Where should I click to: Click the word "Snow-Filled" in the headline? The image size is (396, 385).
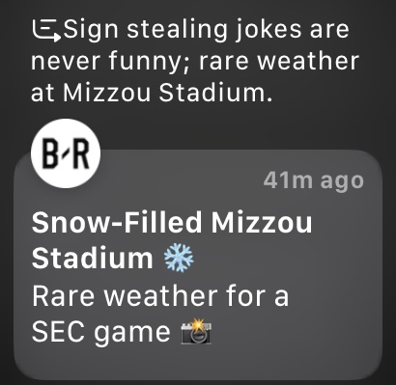(x=117, y=223)
